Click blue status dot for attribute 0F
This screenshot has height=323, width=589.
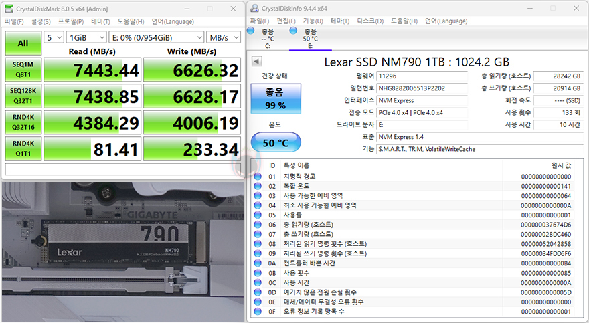click(258, 312)
